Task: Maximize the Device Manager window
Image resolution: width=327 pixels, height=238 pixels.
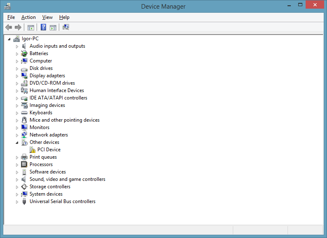Action: (x=300, y=5)
